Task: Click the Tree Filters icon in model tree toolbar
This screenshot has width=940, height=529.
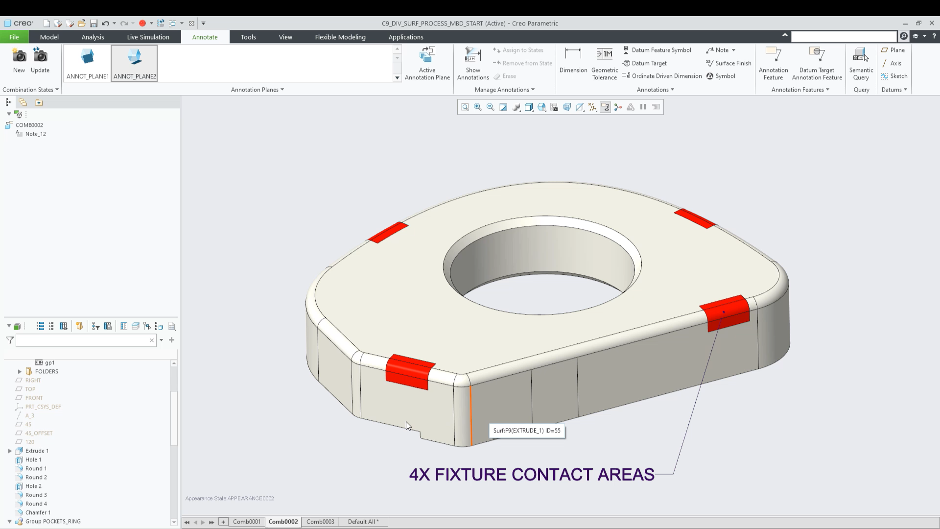Action: pos(95,326)
